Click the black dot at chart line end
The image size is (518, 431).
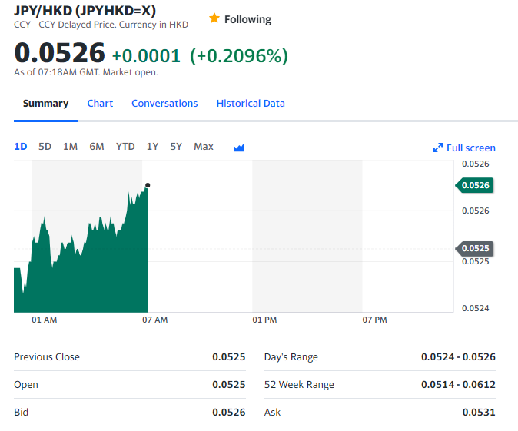[x=148, y=185]
